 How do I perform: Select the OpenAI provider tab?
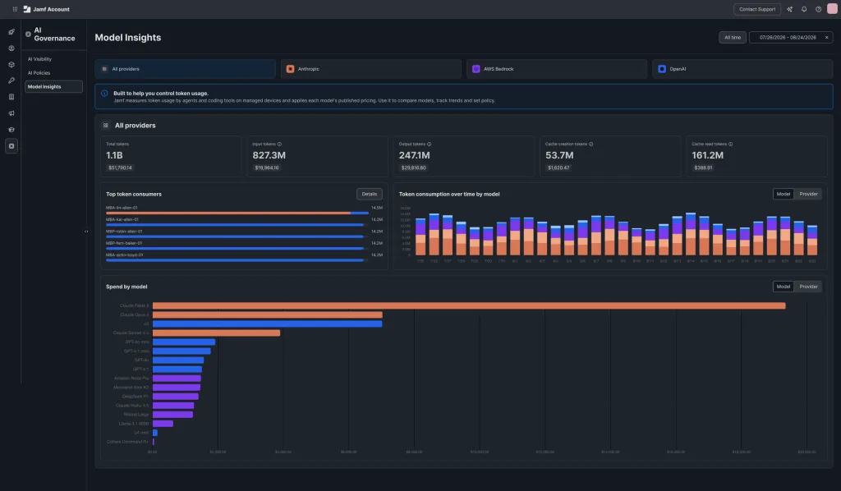click(742, 69)
